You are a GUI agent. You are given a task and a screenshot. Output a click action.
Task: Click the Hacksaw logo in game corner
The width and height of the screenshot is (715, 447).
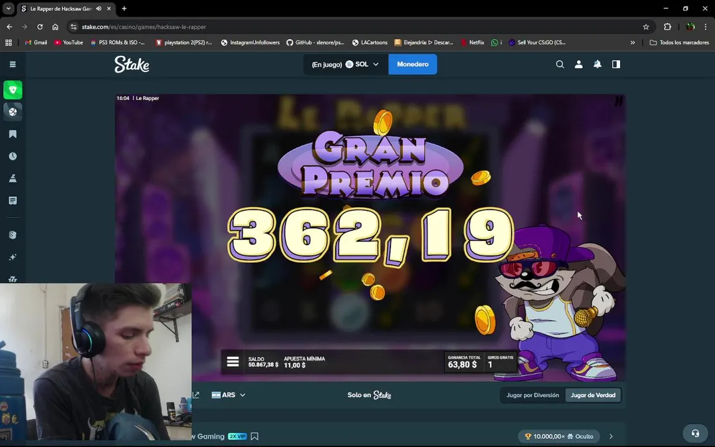(x=618, y=101)
